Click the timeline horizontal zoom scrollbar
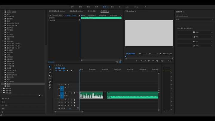The width and height of the screenshot is (215, 121). (69, 112)
